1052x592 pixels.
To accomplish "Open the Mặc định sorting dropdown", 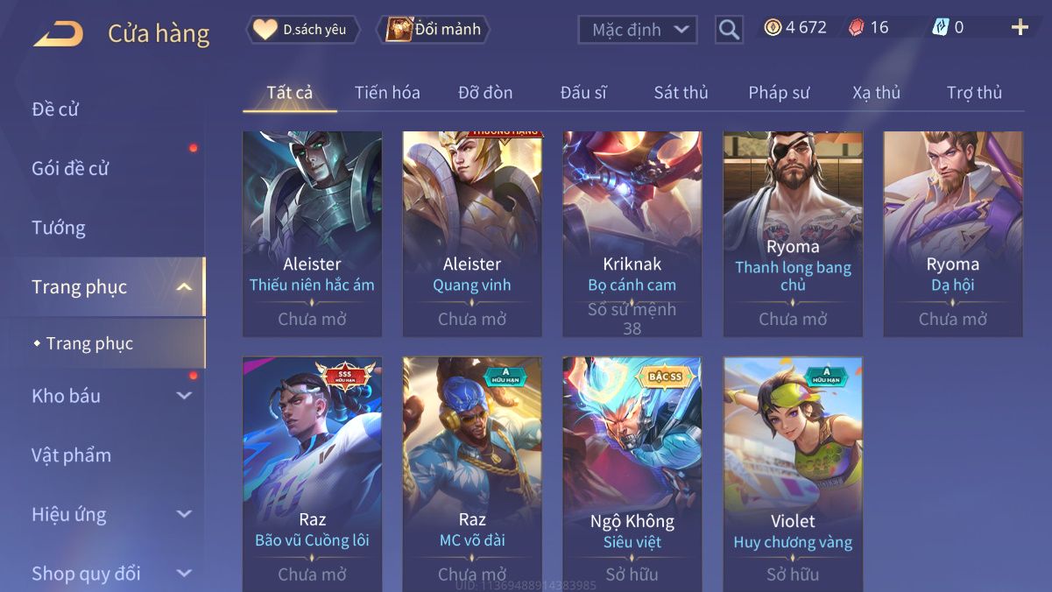I will click(x=638, y=30).
